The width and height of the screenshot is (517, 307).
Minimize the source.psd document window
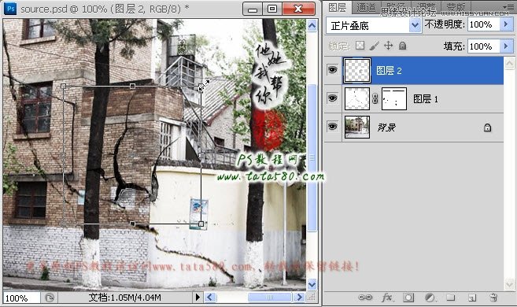click(253, 9)
